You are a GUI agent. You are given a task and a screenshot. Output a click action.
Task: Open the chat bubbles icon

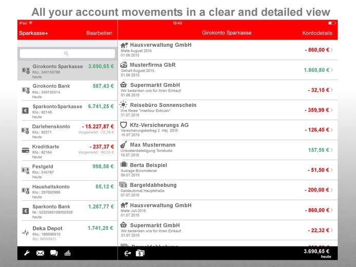pyautogui.click(x=54, y=253)
